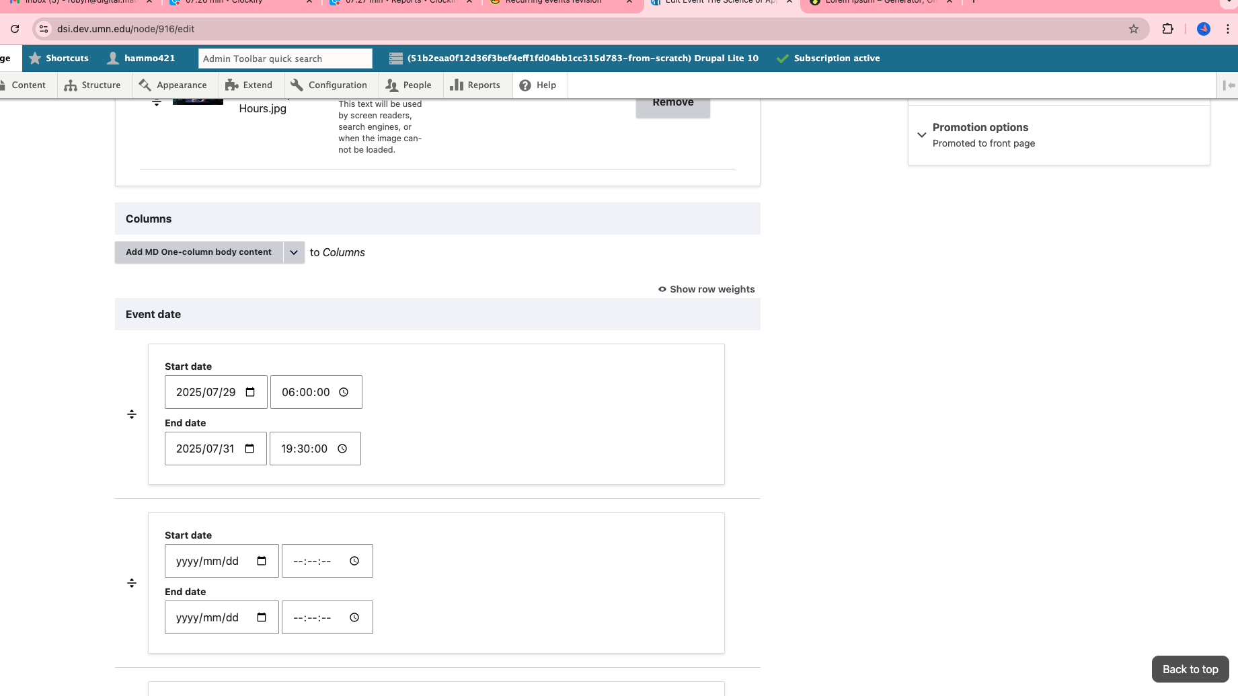1238x696 pixels.
Task: Click drag handle beside first event date row
Action: [132, 414]
